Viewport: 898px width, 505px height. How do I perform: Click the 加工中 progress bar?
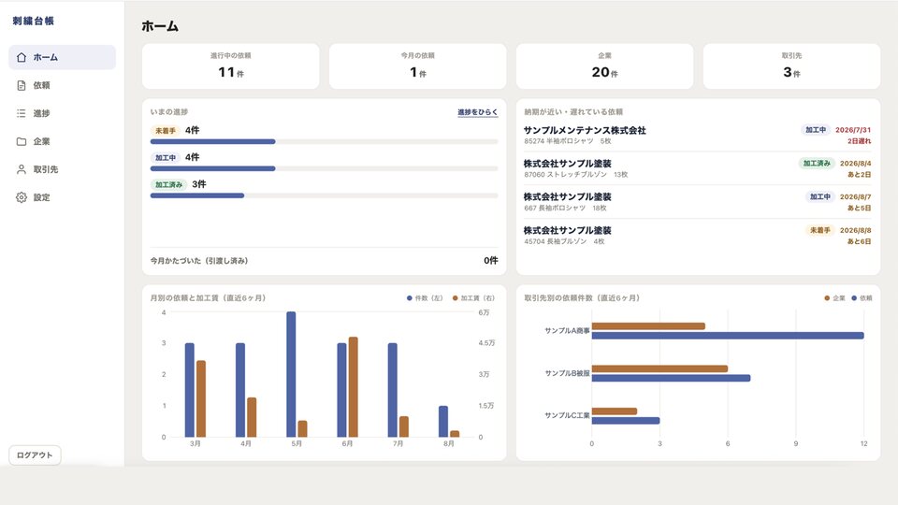(324, 168)
